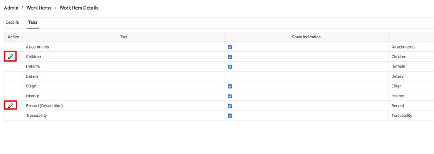Click Attachments in the rightmost column
Image resolution: width=434 pixels, height=154 pixels.
(403, 47)
